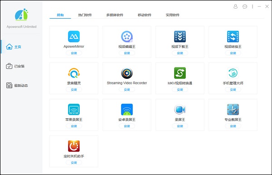This screenshot has width=272, height=175.
Task: Click the Streaming Video Recorder name label
Action: [127, 83]
